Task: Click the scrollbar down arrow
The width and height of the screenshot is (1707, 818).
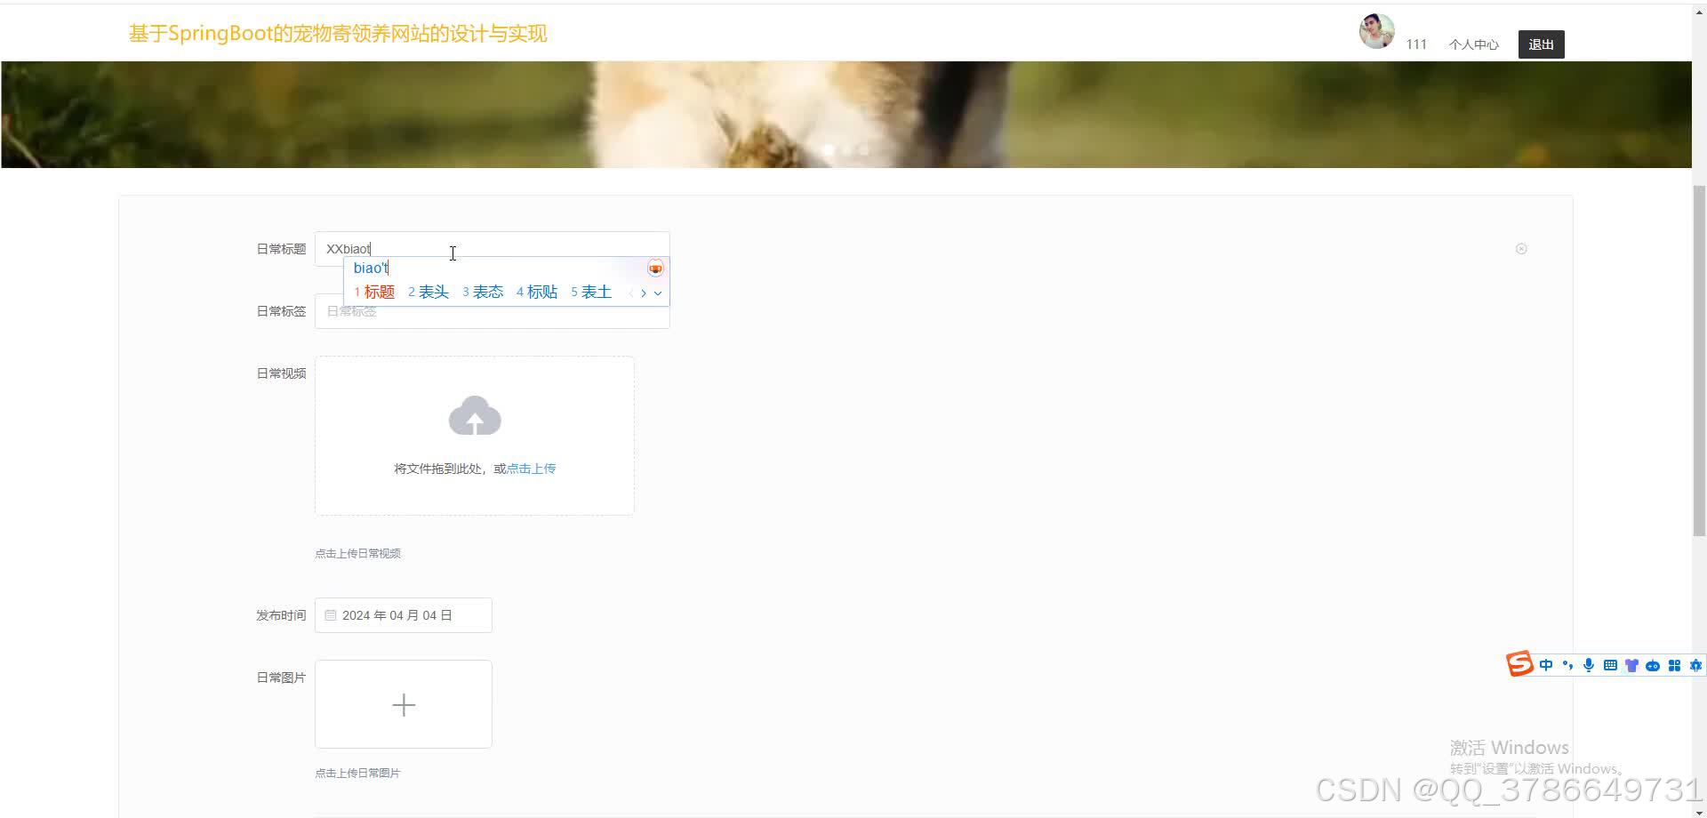Action: pyautogui.click(x=1699, y=812)
